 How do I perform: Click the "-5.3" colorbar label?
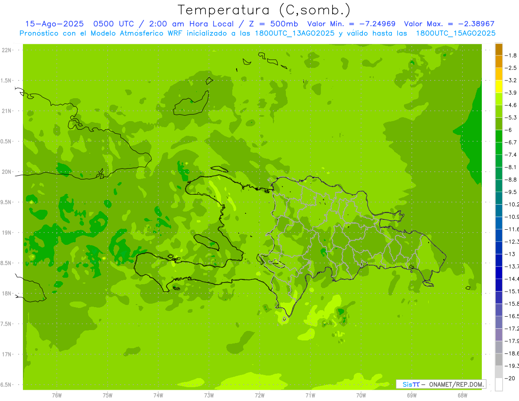click(512, 118)
